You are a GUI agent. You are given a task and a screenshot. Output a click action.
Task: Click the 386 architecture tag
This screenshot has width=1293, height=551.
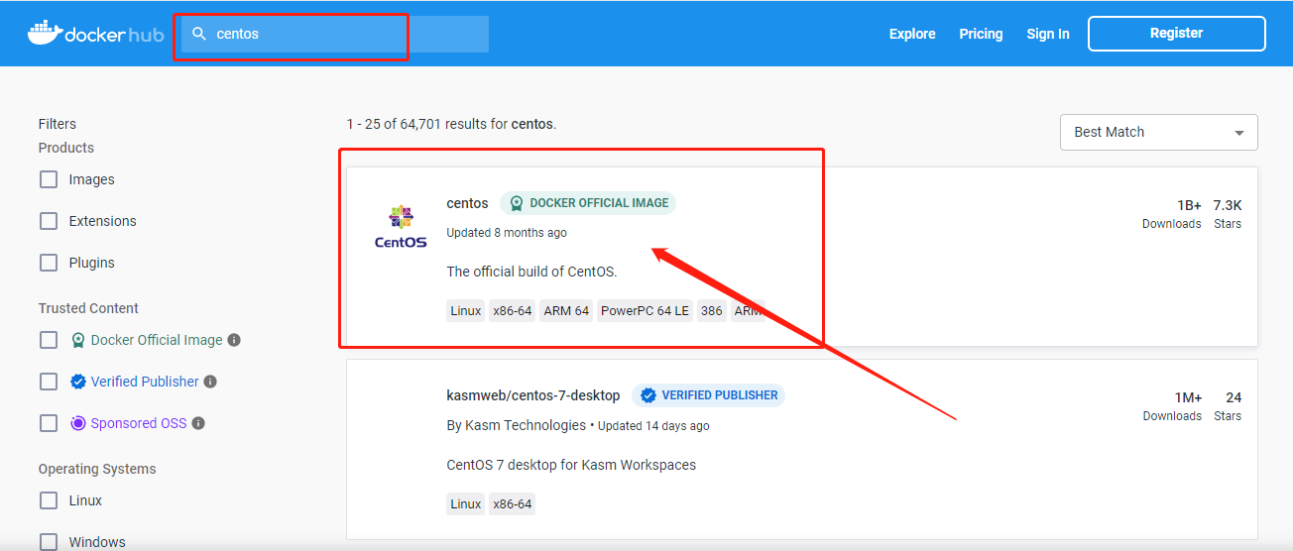pos(712,311)
